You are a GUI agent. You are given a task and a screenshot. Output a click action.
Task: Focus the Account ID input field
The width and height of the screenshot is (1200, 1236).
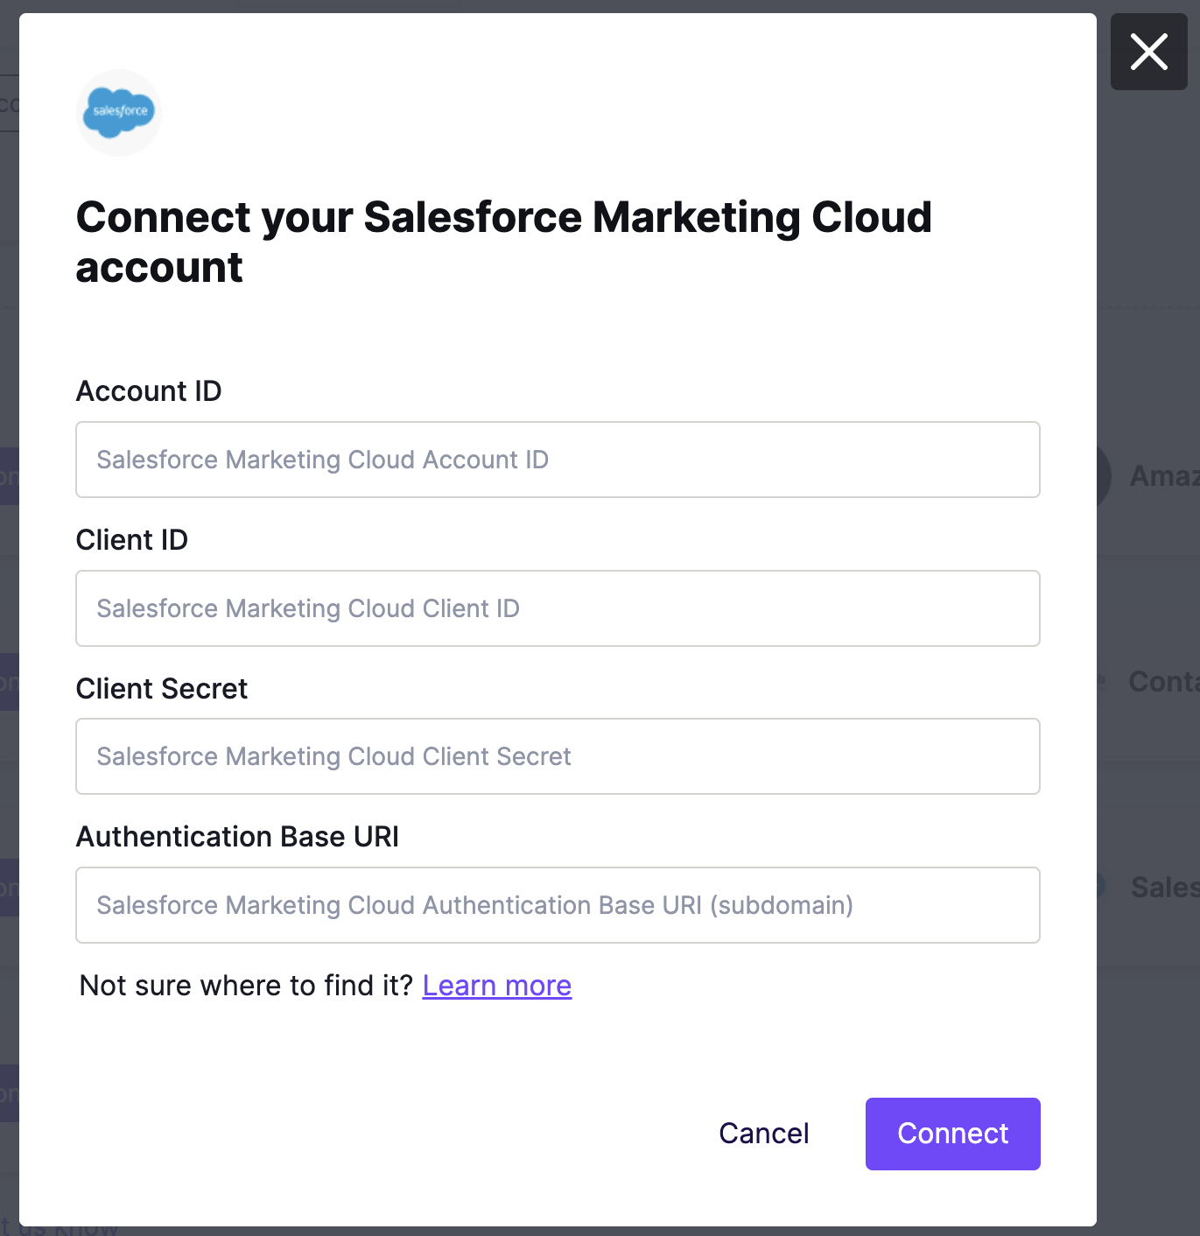tap(558, 460)
